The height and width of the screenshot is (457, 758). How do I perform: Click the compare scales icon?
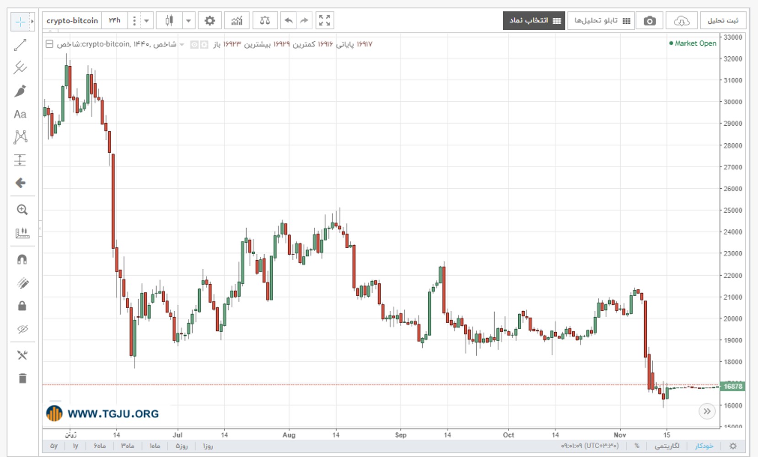pyautogui.click(x=264, y=21)
